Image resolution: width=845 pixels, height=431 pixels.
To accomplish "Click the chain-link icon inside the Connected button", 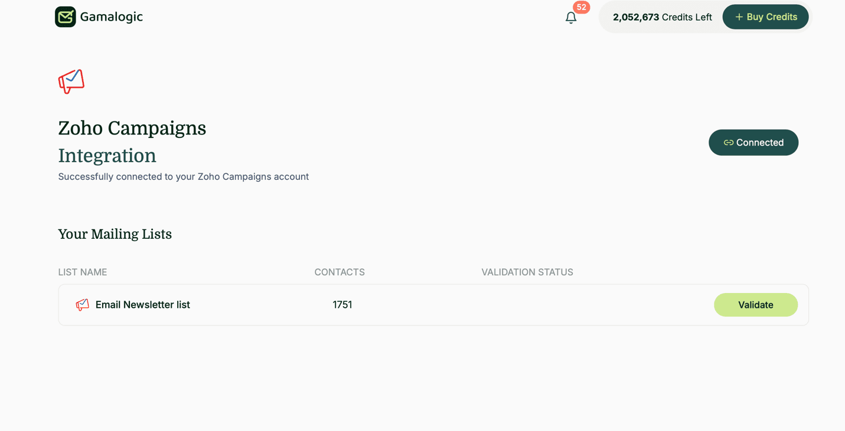I will point(727,142).
